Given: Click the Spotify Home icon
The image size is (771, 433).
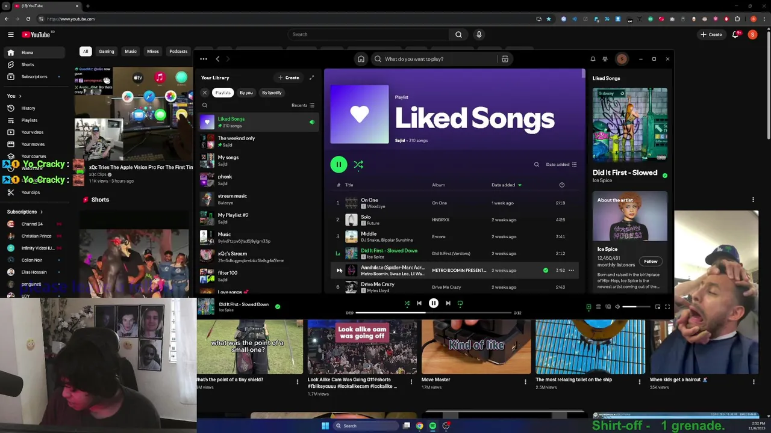Looking at the screenshot, I should coord(361,59).
